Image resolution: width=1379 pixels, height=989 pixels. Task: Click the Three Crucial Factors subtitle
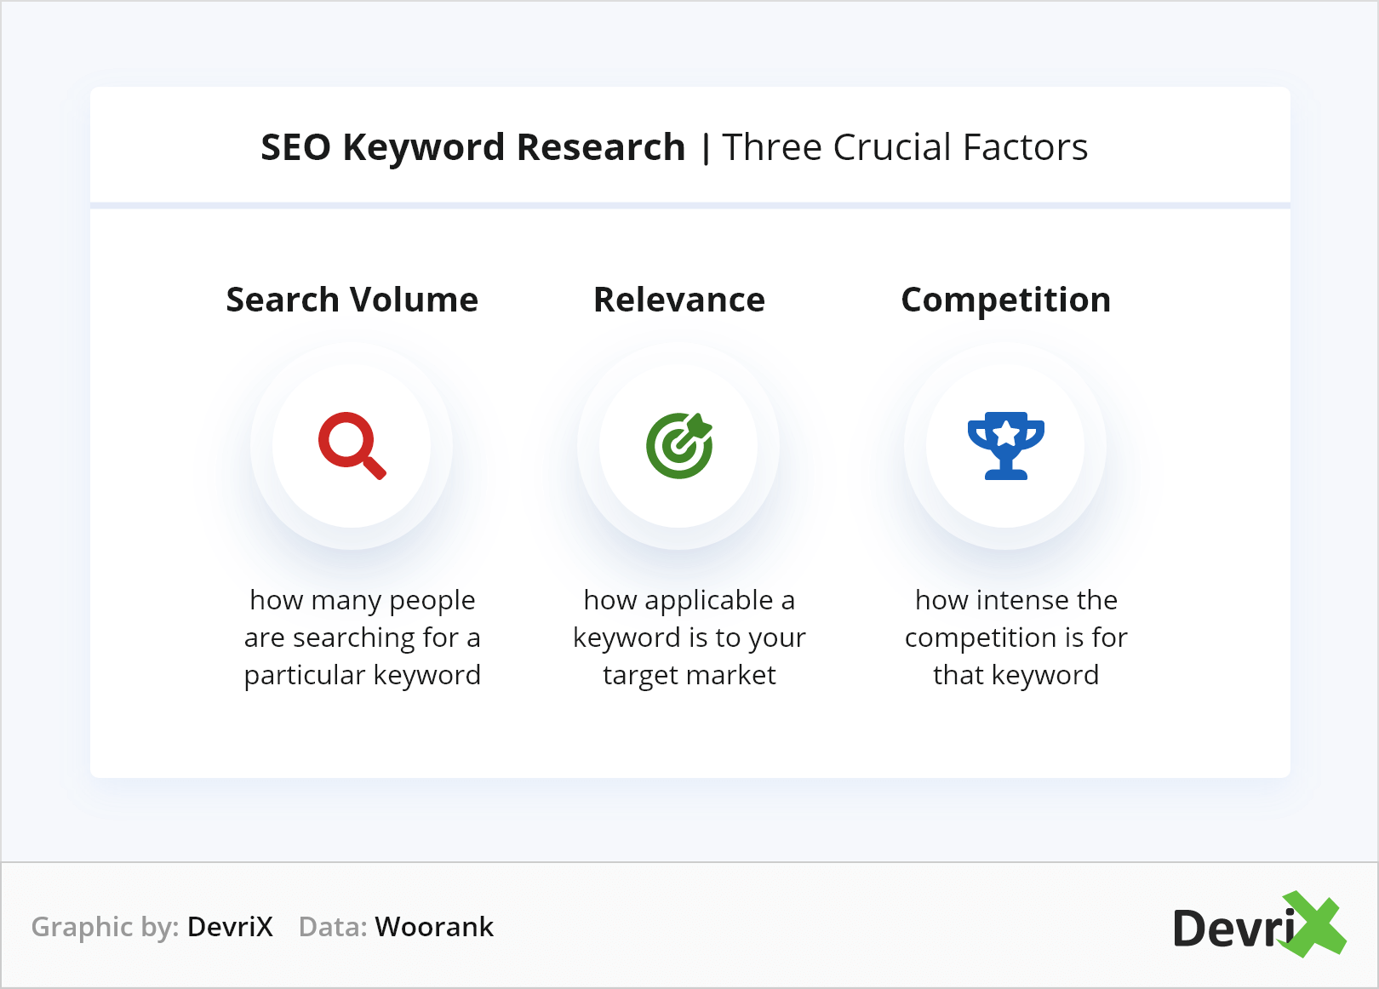pyautogui.click(x=904, y=147)
